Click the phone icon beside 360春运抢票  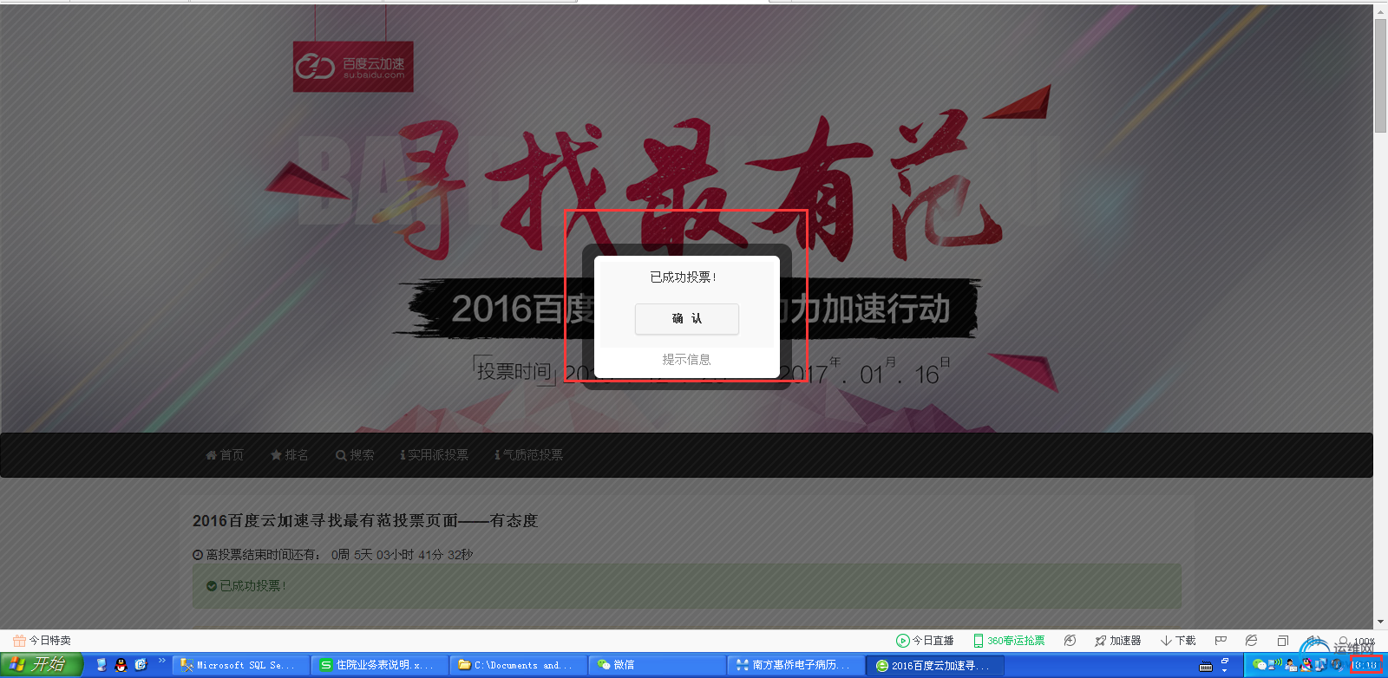(978, 641)
